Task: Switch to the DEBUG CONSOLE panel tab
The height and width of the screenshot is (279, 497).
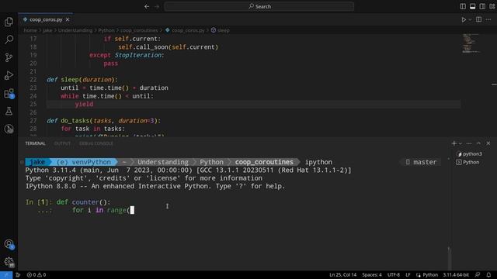Action: coord(96,143)
